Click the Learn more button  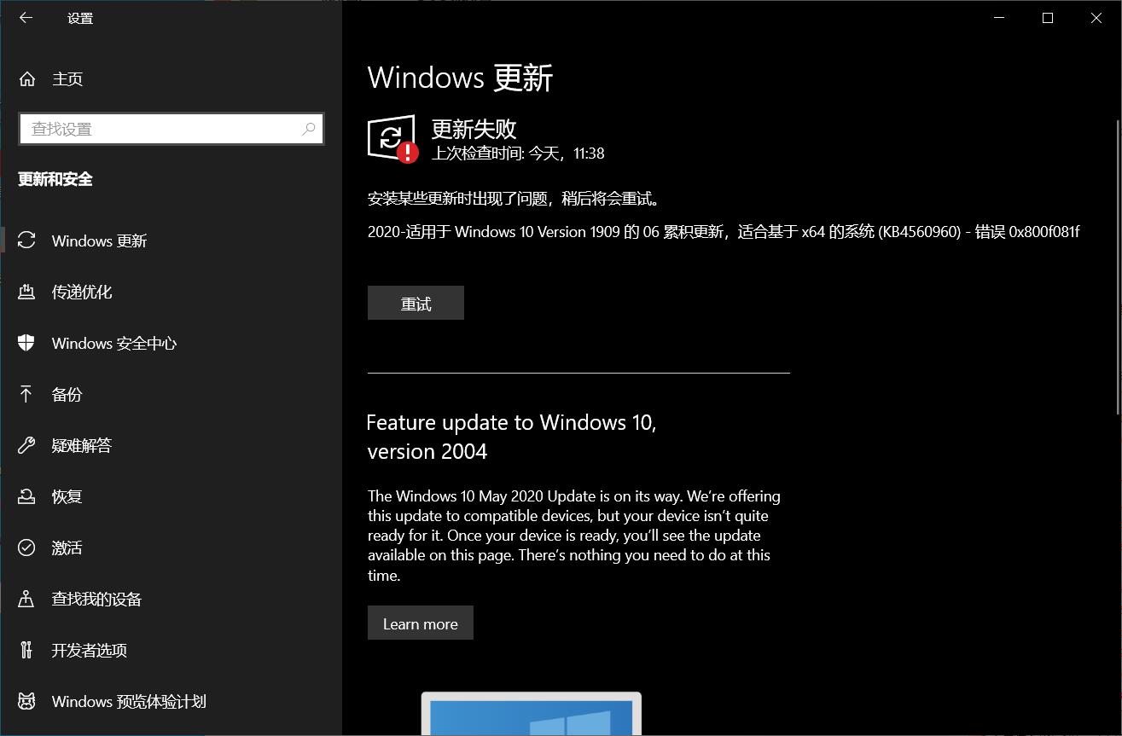tap(421, 623)
